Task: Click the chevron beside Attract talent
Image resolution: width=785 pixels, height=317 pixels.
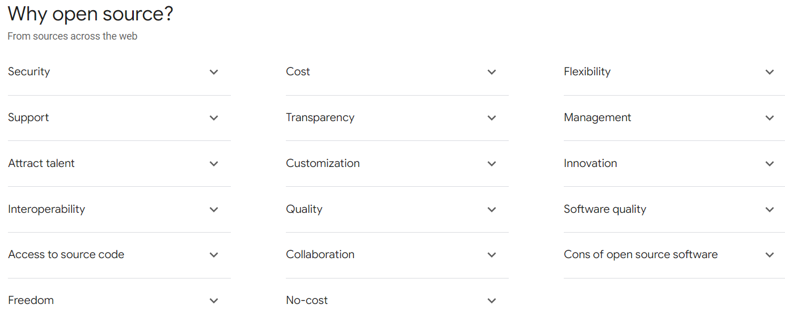Action: 214,164
